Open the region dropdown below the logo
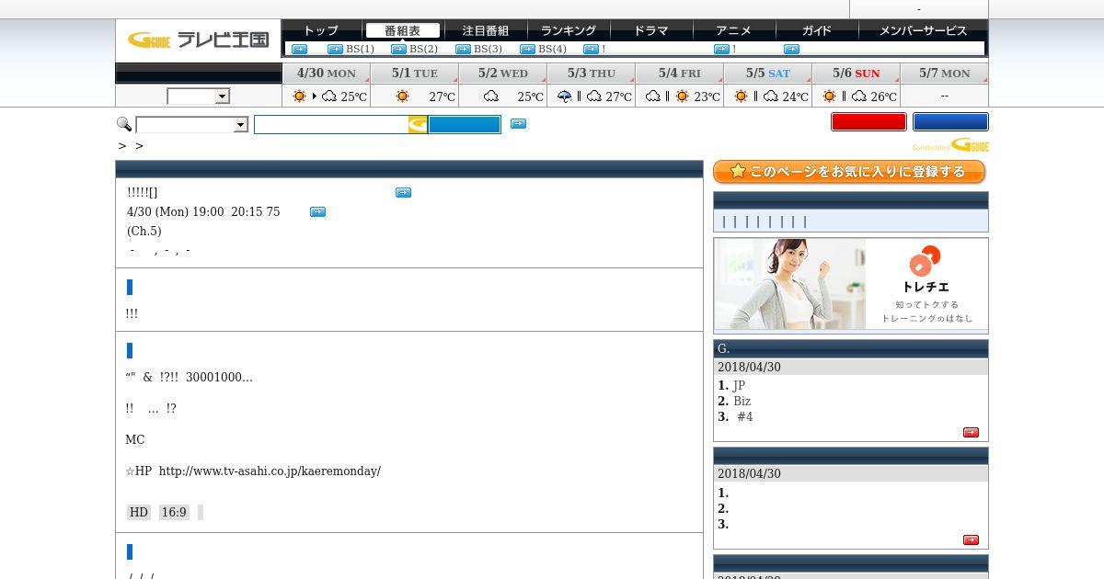The width and height of the screenshot is (1104, 579). coord(198,96)
